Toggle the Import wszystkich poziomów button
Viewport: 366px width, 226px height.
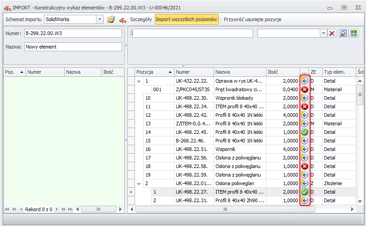[187, 20]
